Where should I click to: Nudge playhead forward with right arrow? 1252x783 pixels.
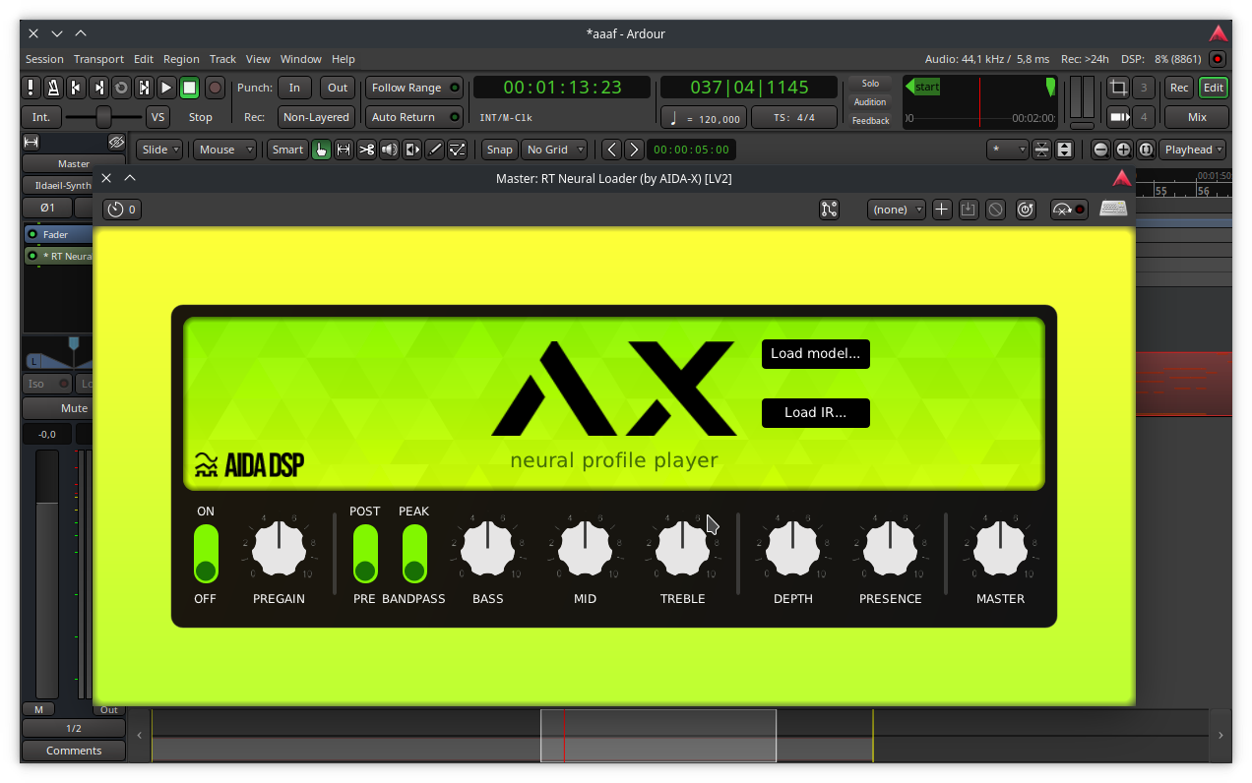coord(634,150)
